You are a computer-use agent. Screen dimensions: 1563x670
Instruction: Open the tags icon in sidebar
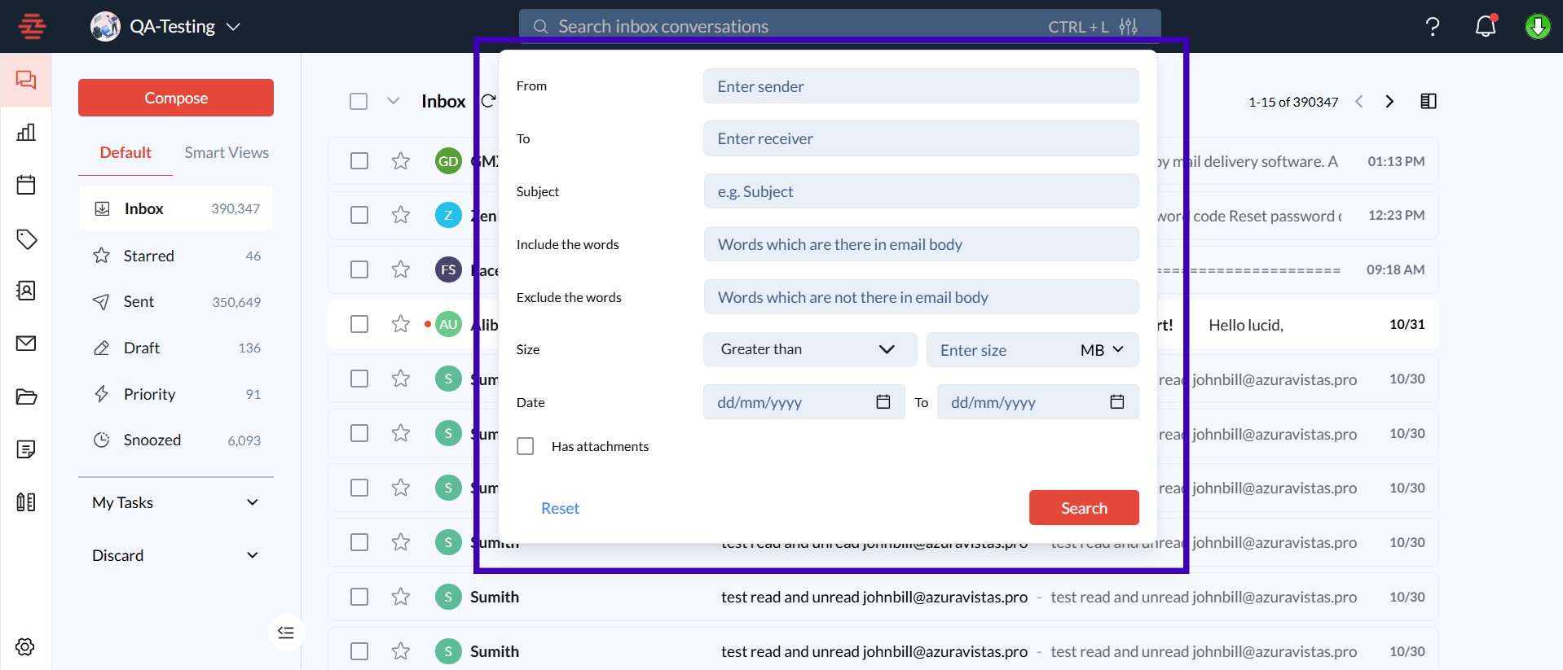[26, 239]
